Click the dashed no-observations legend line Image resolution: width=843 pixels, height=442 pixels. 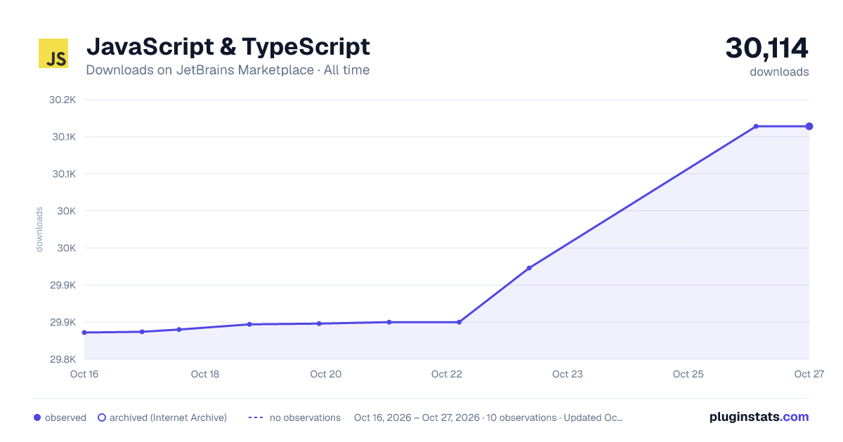tap(256, 417)
